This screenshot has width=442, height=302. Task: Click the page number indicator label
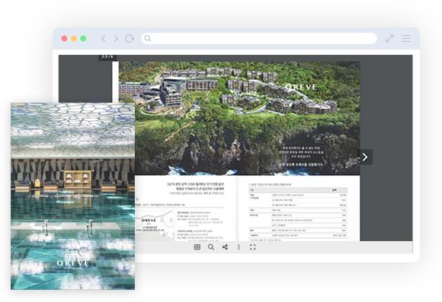coord(107,57)
